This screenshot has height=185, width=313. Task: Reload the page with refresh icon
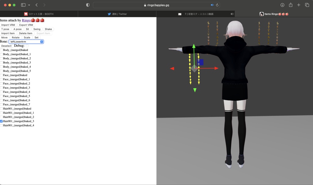[x=217, y=5]
